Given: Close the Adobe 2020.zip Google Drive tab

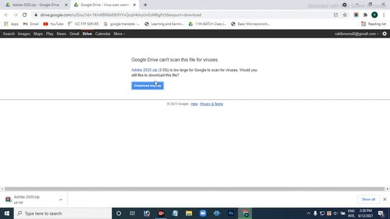Looking at the screenshot, I should tap(66, 5).
